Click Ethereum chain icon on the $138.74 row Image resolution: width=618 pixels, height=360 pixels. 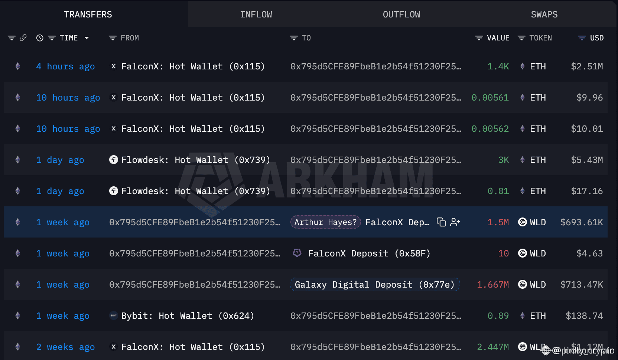17,316
